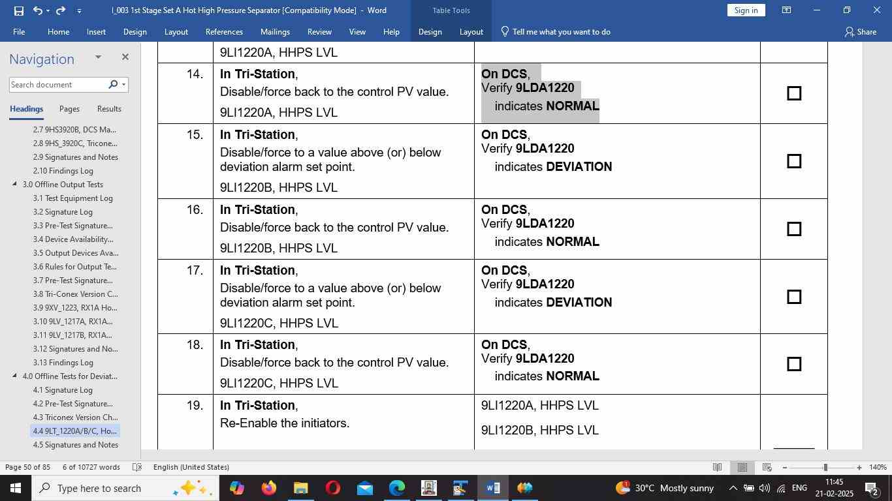Go to heading 3.1 Test Equipment Log

click(73, 198)
